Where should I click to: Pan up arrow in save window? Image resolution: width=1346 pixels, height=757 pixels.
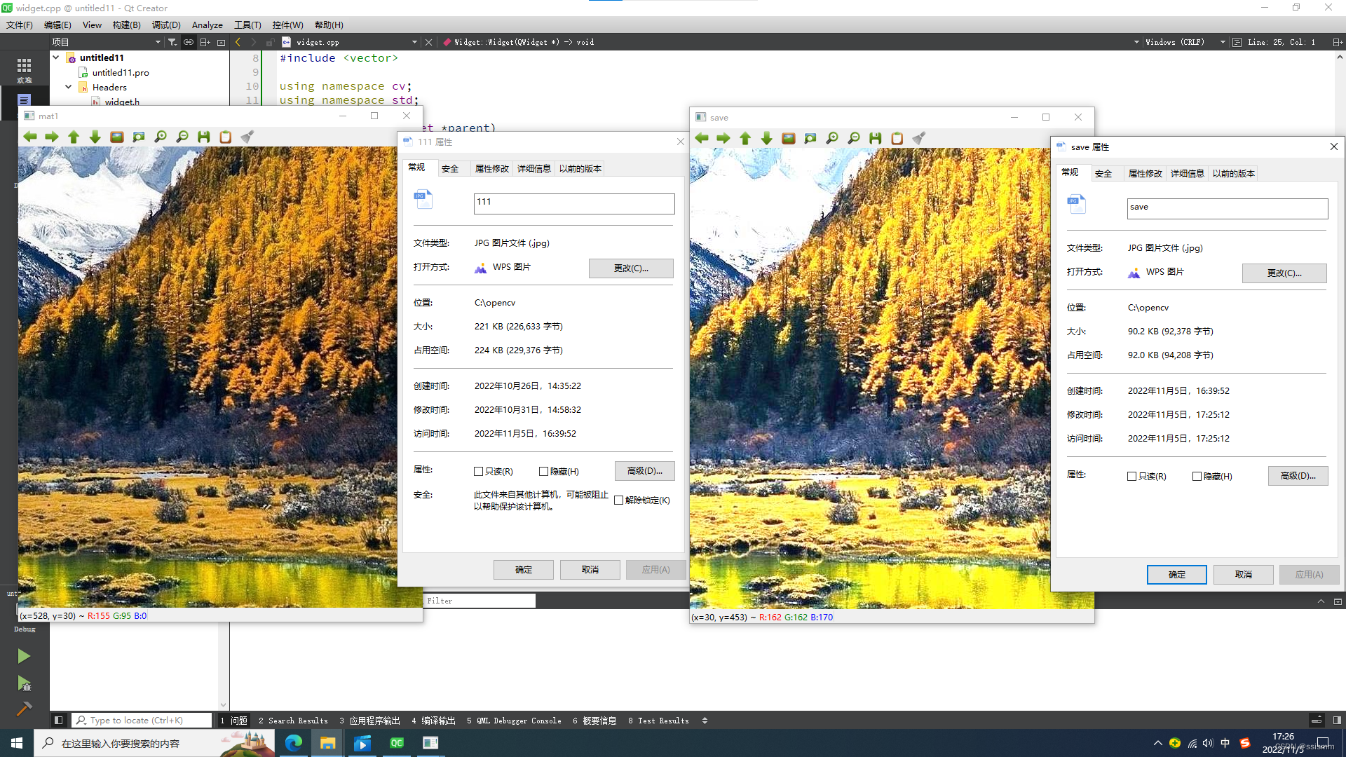click(x=745, y=138)
